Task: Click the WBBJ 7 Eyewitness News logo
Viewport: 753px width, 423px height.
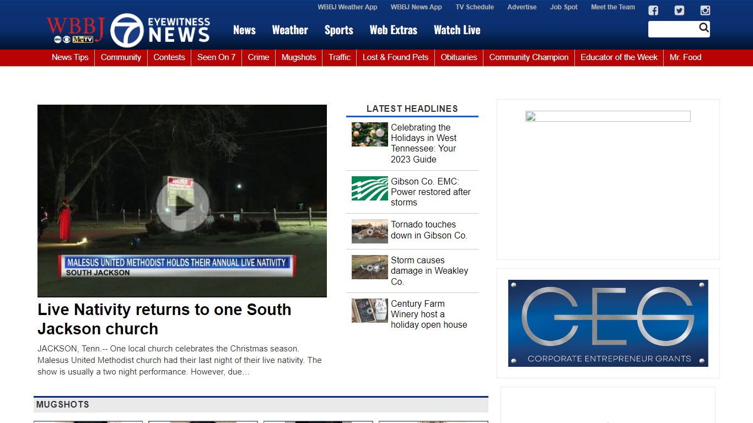Action: point(128,30)
